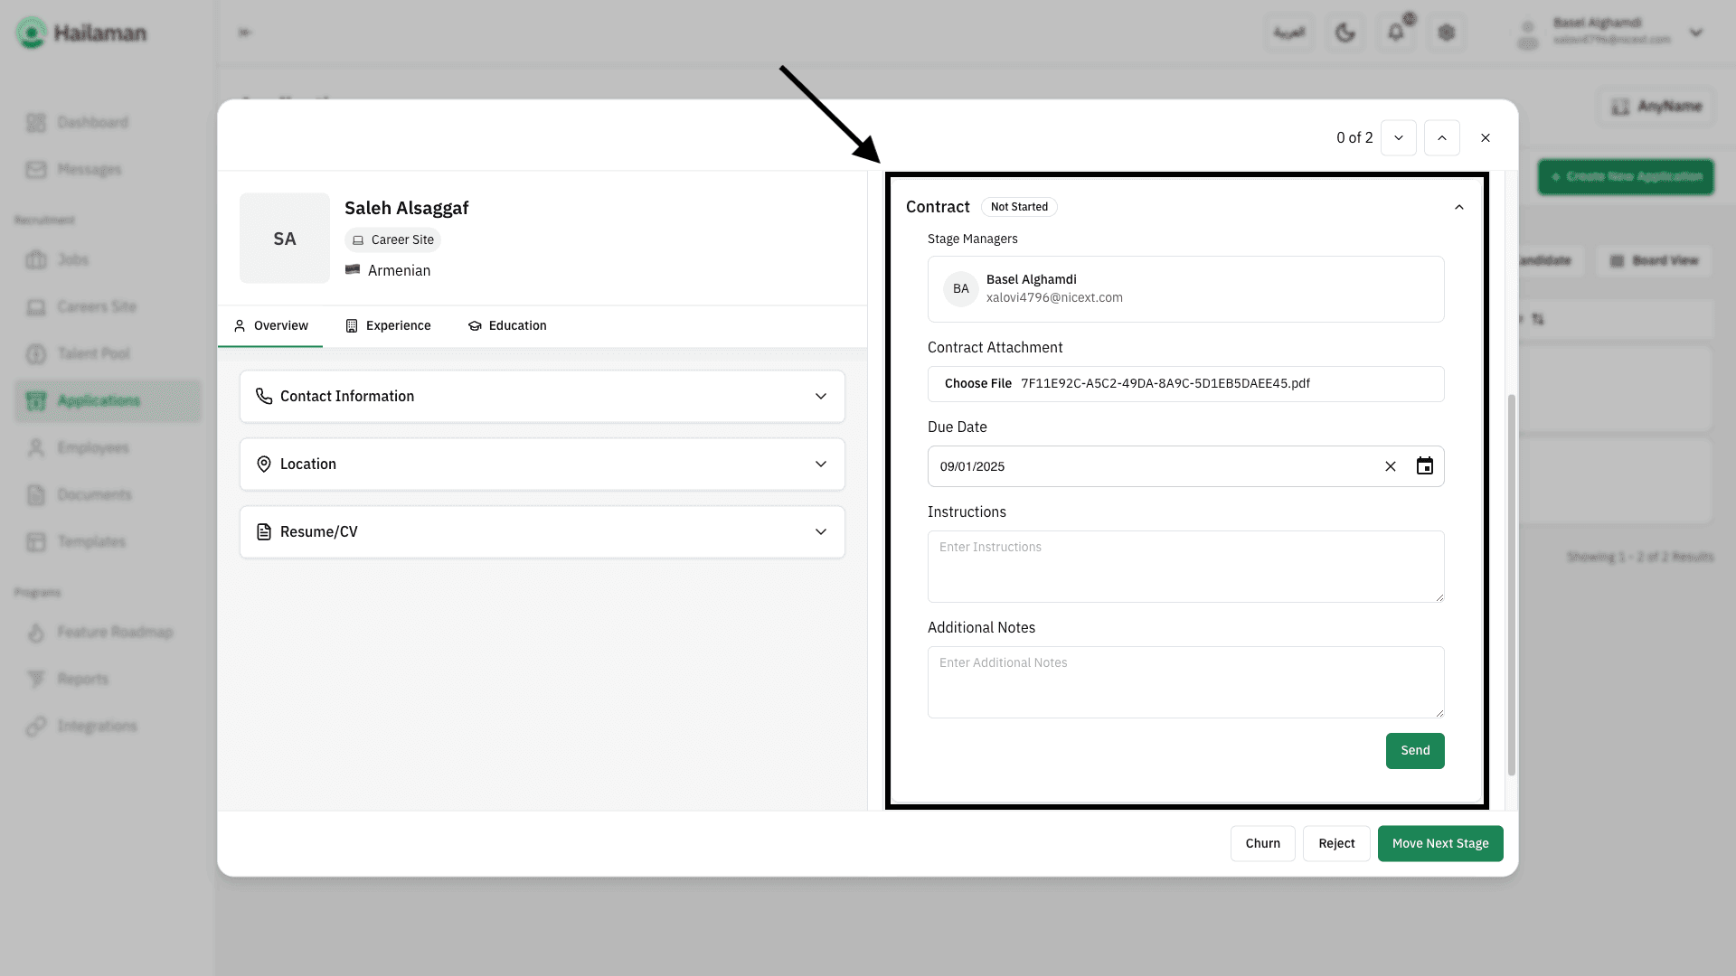Click Choose File for contract attachment

point(977,384)
